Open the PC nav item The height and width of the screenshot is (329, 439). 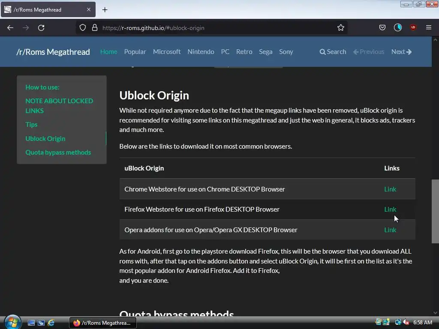[225, 52]
